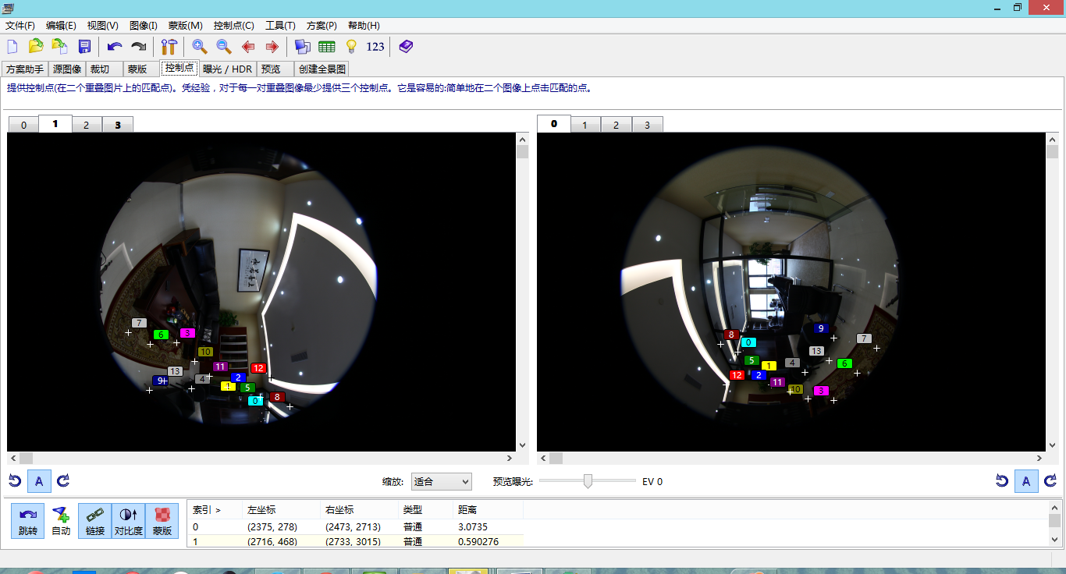Switch to the 裁切 tab
The width and height of the screenshot is (1066, 574).
pos(105,69)
